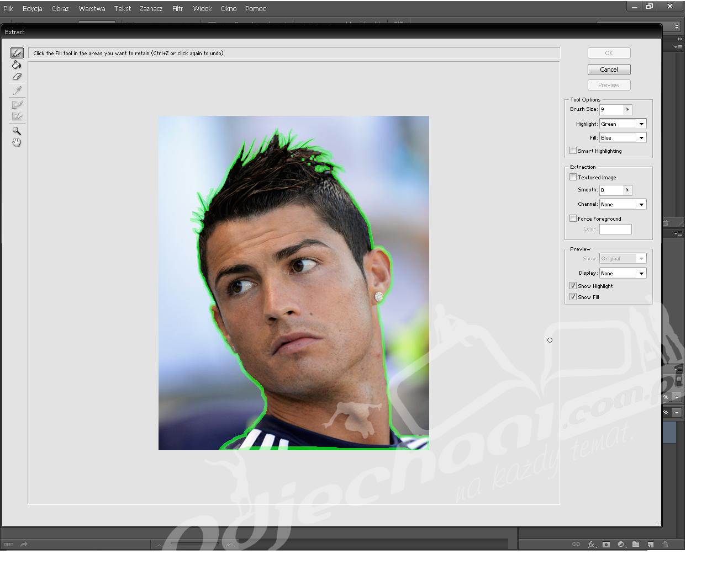707x565 pixels.
Task: Enable Smart Highlighting checkbox
Action: pos(573,151)
